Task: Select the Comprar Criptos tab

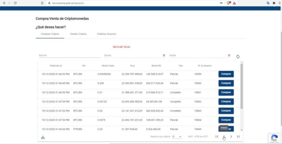Action: 50,34
